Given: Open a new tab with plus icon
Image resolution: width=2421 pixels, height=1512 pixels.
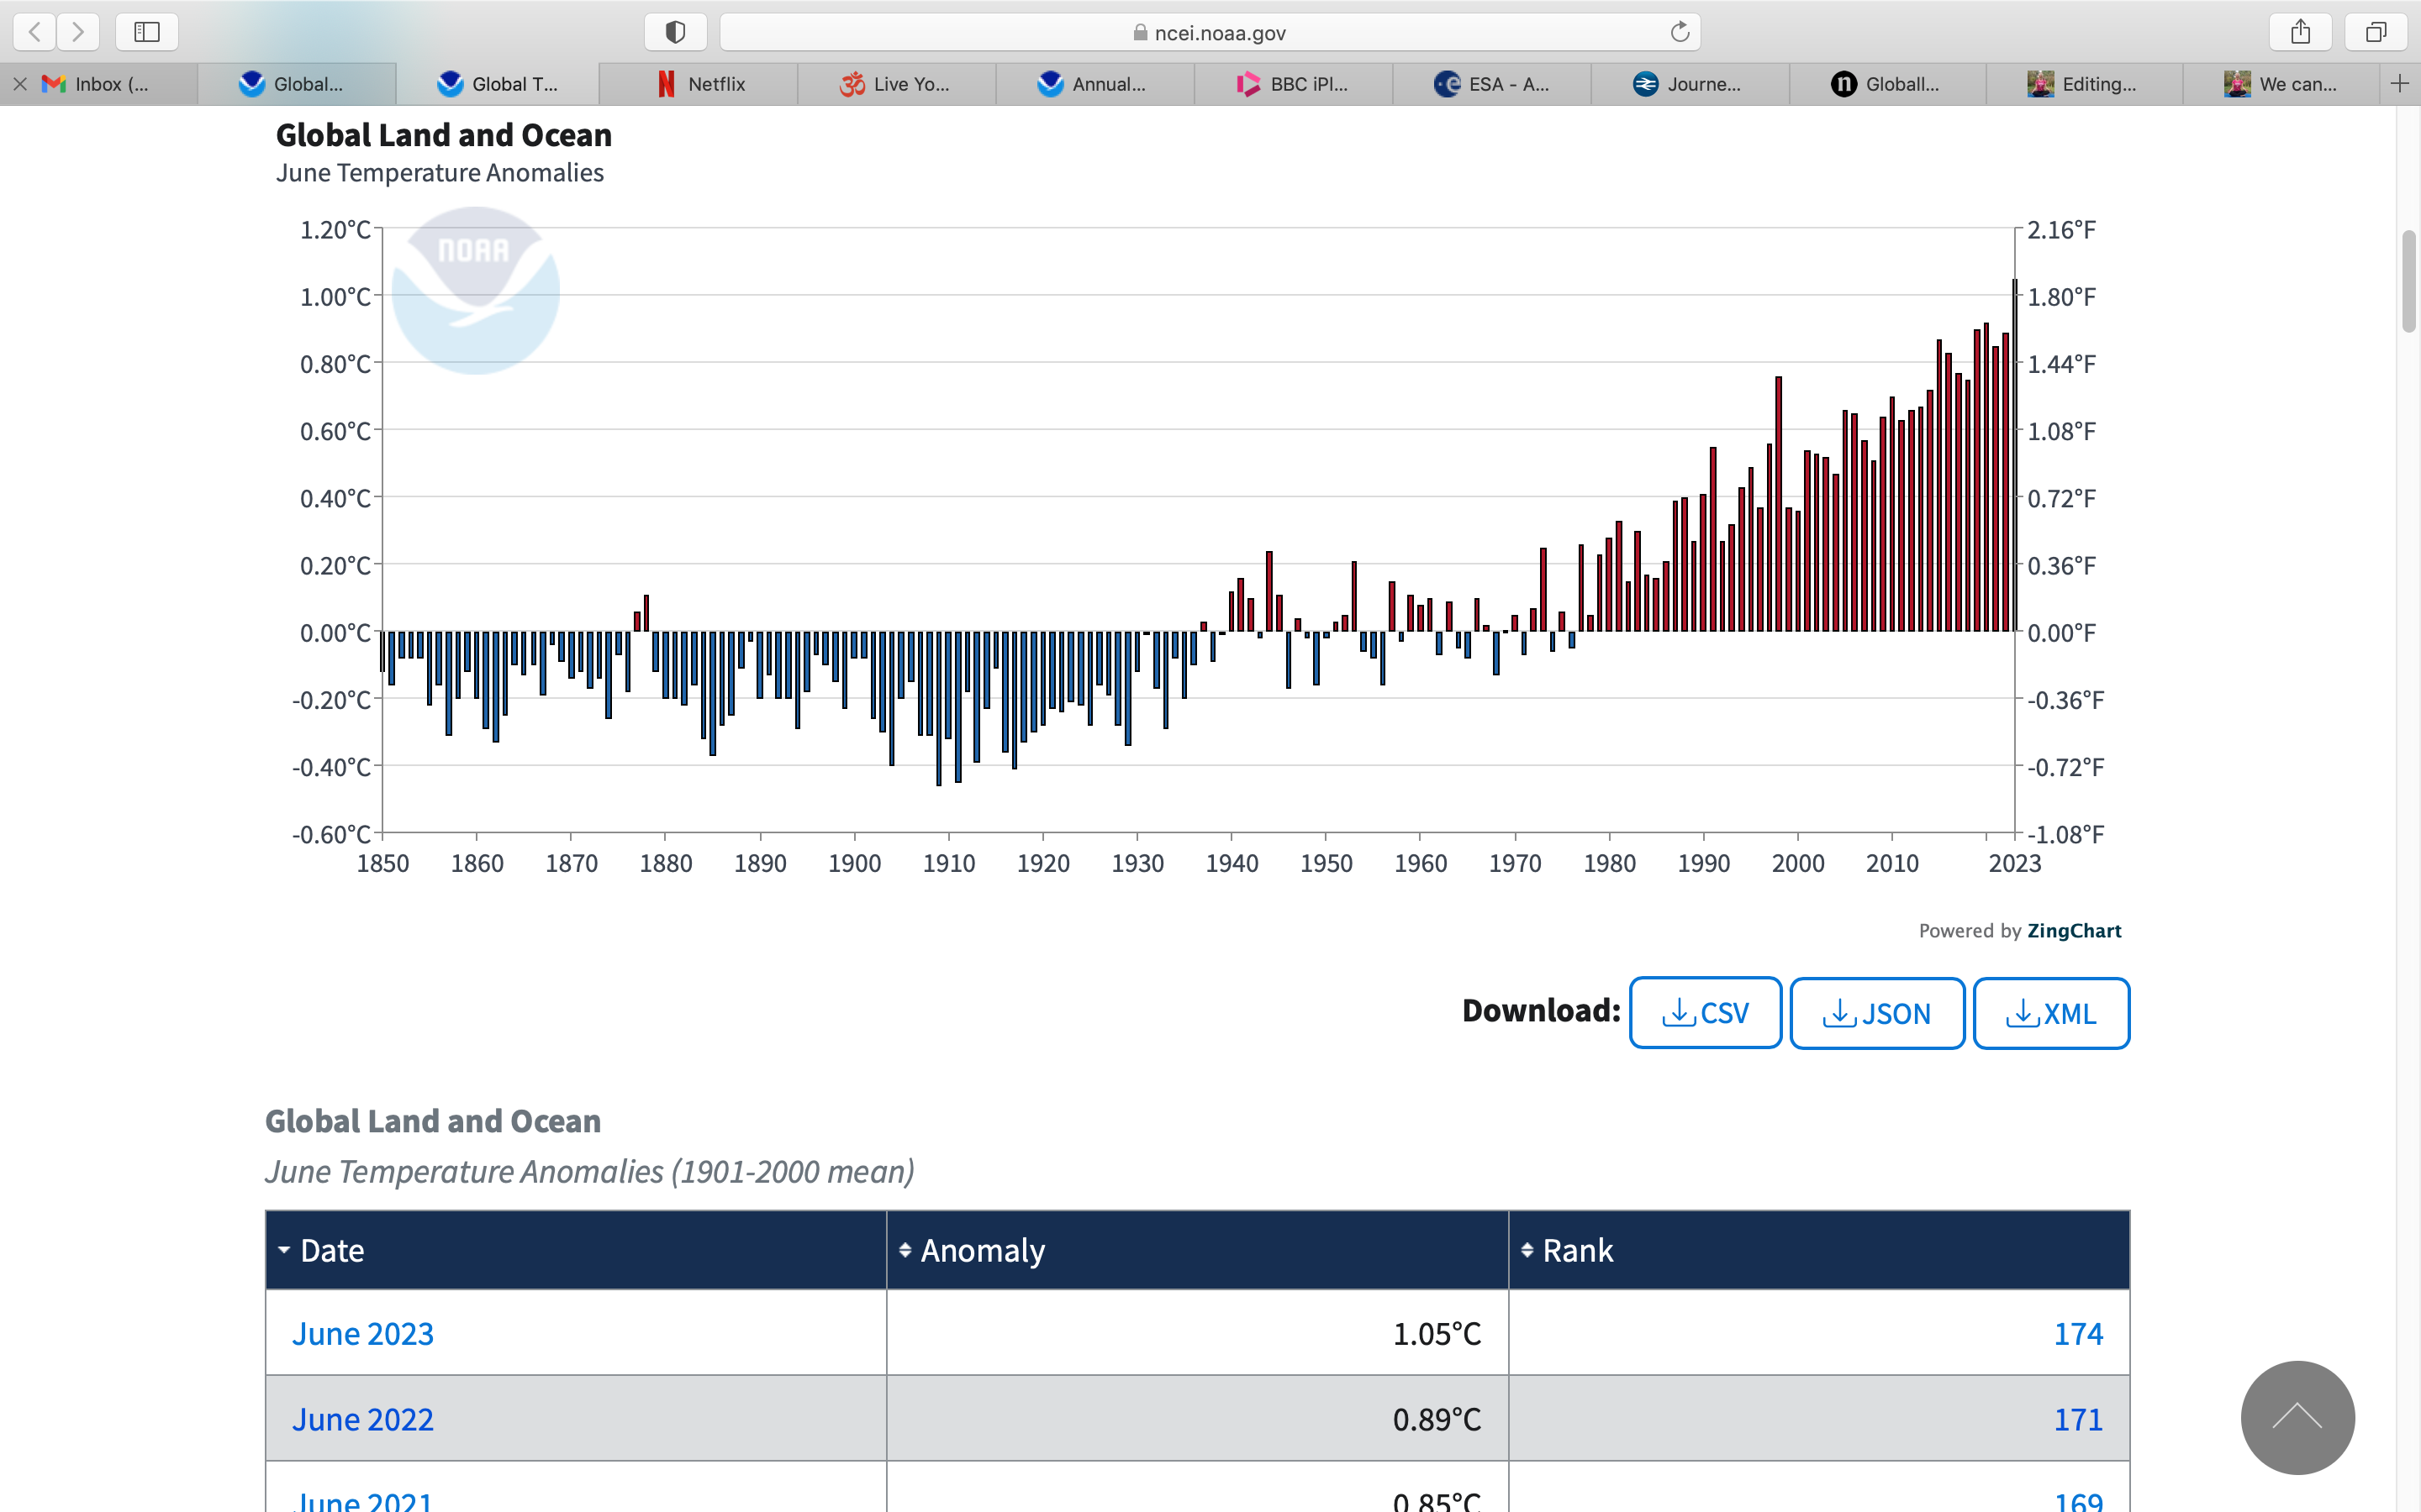Looking at the screenshot, I should [x=2400, y=84].
